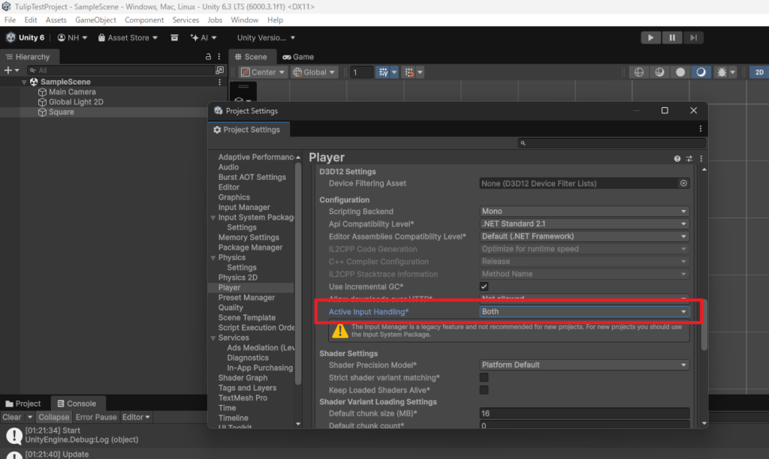Click the Collapse button in Console
This screenshot has height=459, width=769.
pos(53,417)
